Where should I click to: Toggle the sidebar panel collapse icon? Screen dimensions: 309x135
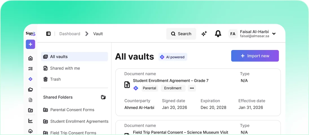click(x=48, y=34)
